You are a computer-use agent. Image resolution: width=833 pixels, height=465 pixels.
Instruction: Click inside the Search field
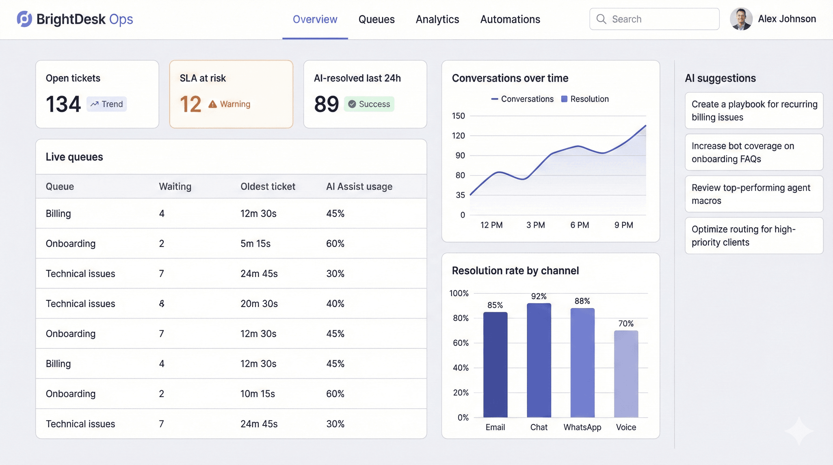click(653, 19)
